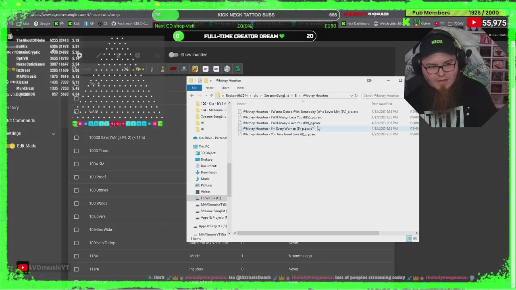This screenshot has width=516, height=290.
Task: Check the box for 1004 KM
Action: (76, 164)
